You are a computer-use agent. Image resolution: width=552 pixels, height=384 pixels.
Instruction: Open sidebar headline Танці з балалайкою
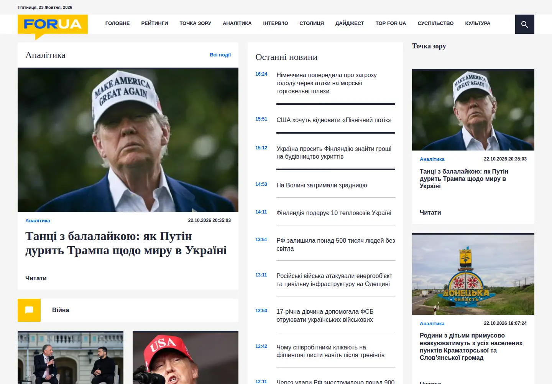pyautogui.click(x=464, y=179)
